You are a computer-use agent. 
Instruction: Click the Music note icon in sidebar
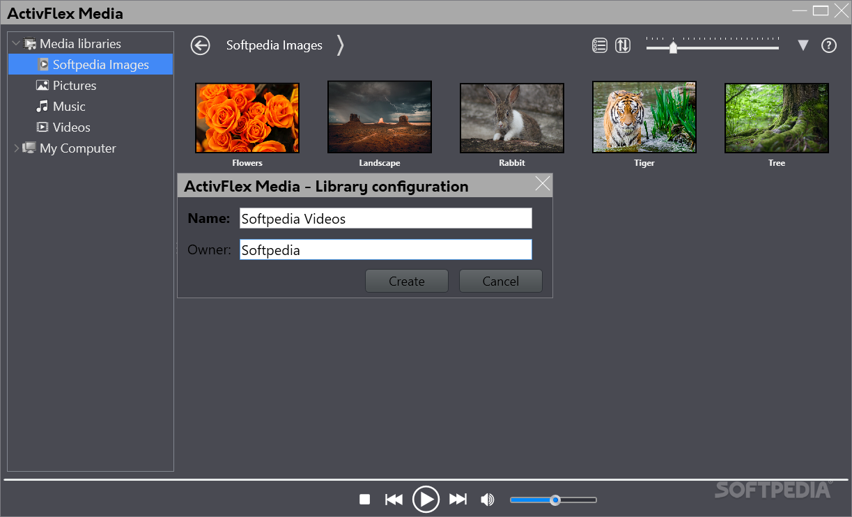pos(42,106)
